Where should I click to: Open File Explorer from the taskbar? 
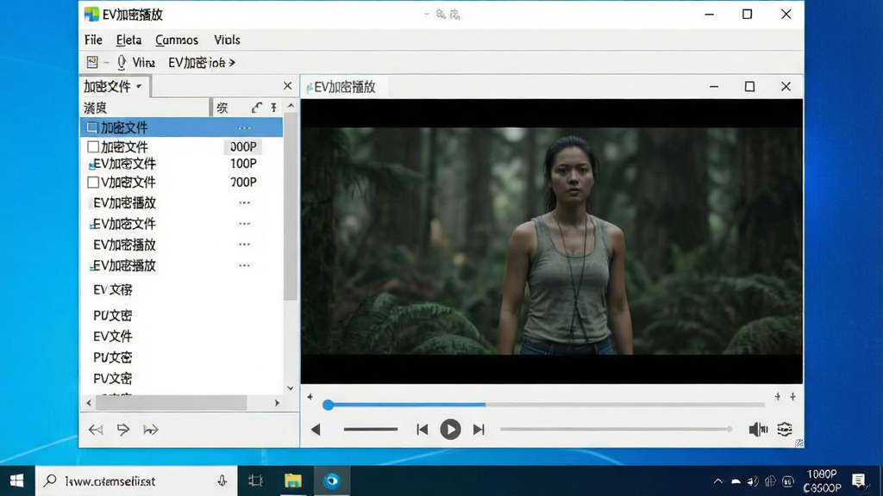293,480
